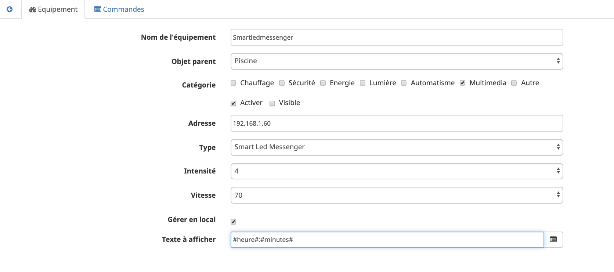
Task: Switch to the Equipement tab
Action: pyautogui.click(x=53, y=9)
